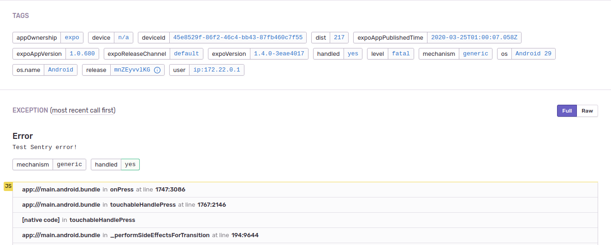Filter by user ip:172.22.0.1
This screenshot has width=611, height=245.
(x=217, y=70)
